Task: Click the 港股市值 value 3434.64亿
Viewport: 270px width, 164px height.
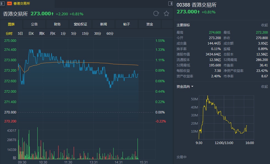Action: [x=213, y=54]
